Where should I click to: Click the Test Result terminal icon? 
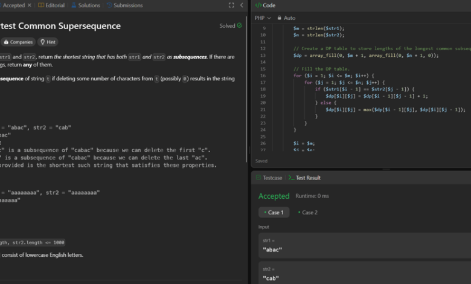291,178
